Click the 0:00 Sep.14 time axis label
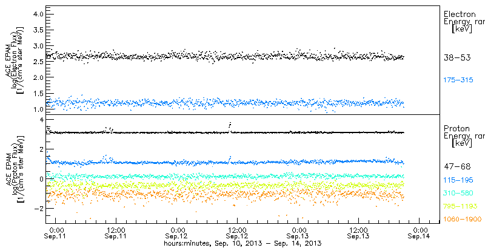The width and height of the screenshot is (485, 248). point(420,233)
